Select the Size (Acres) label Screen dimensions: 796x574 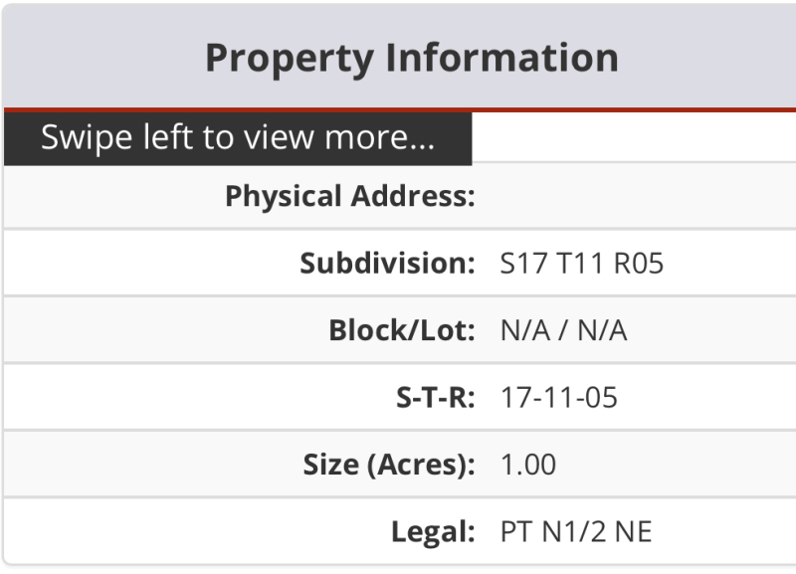tap(389, 465)
